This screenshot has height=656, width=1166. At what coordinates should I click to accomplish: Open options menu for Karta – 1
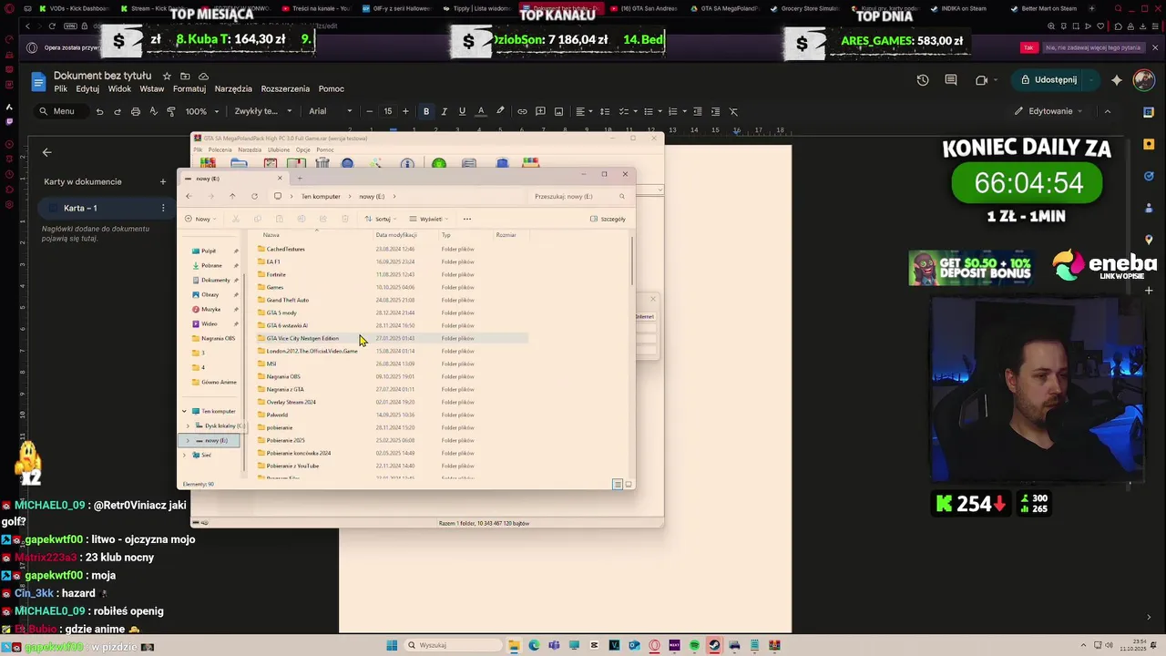(163, 208)
